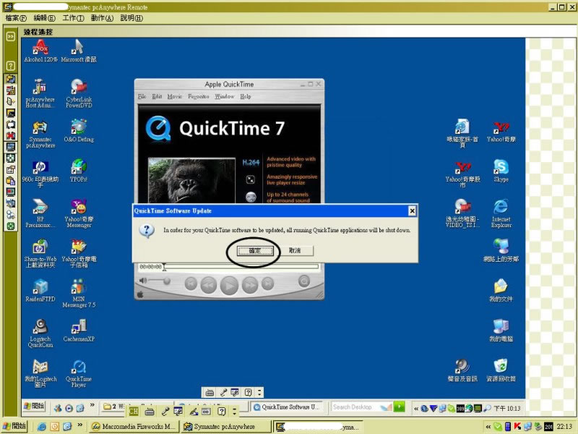This screenshot has width=578, height=434.
Task: Select the 逸光幼稚園 VIDEO_TS shortcut icon
Action: point(462,213)
